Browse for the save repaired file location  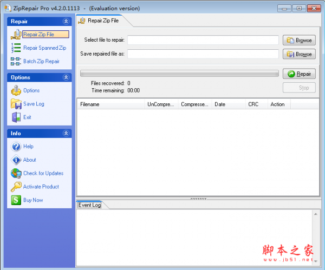pos(299,54)
